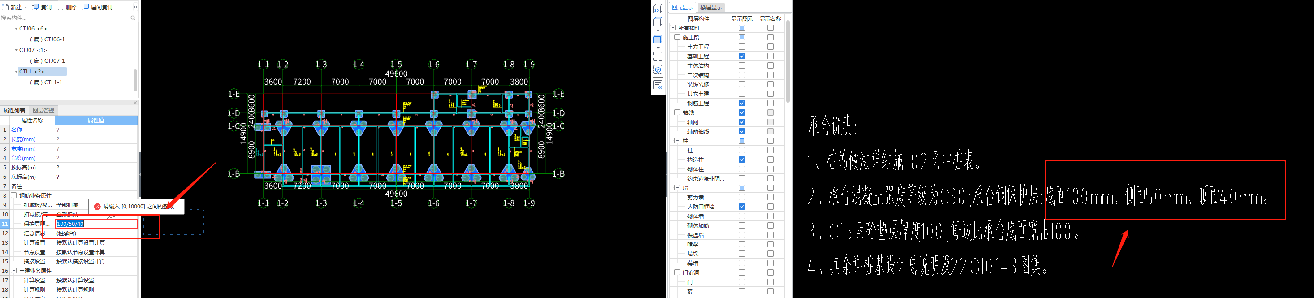Click the 约束边缘非阴... layer row label
Image resolution: width=1314 pixels, height=298 pixels.
[705, 179]
